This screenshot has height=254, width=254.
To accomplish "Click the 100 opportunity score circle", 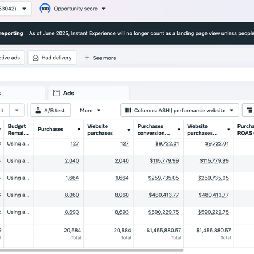I will pos(45,9).
